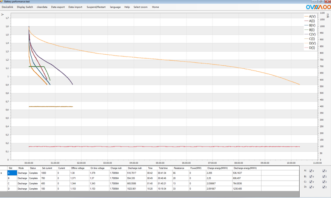The image size is (331, 198).
Task: Select slot D cell in table
Action: point(12,189)
